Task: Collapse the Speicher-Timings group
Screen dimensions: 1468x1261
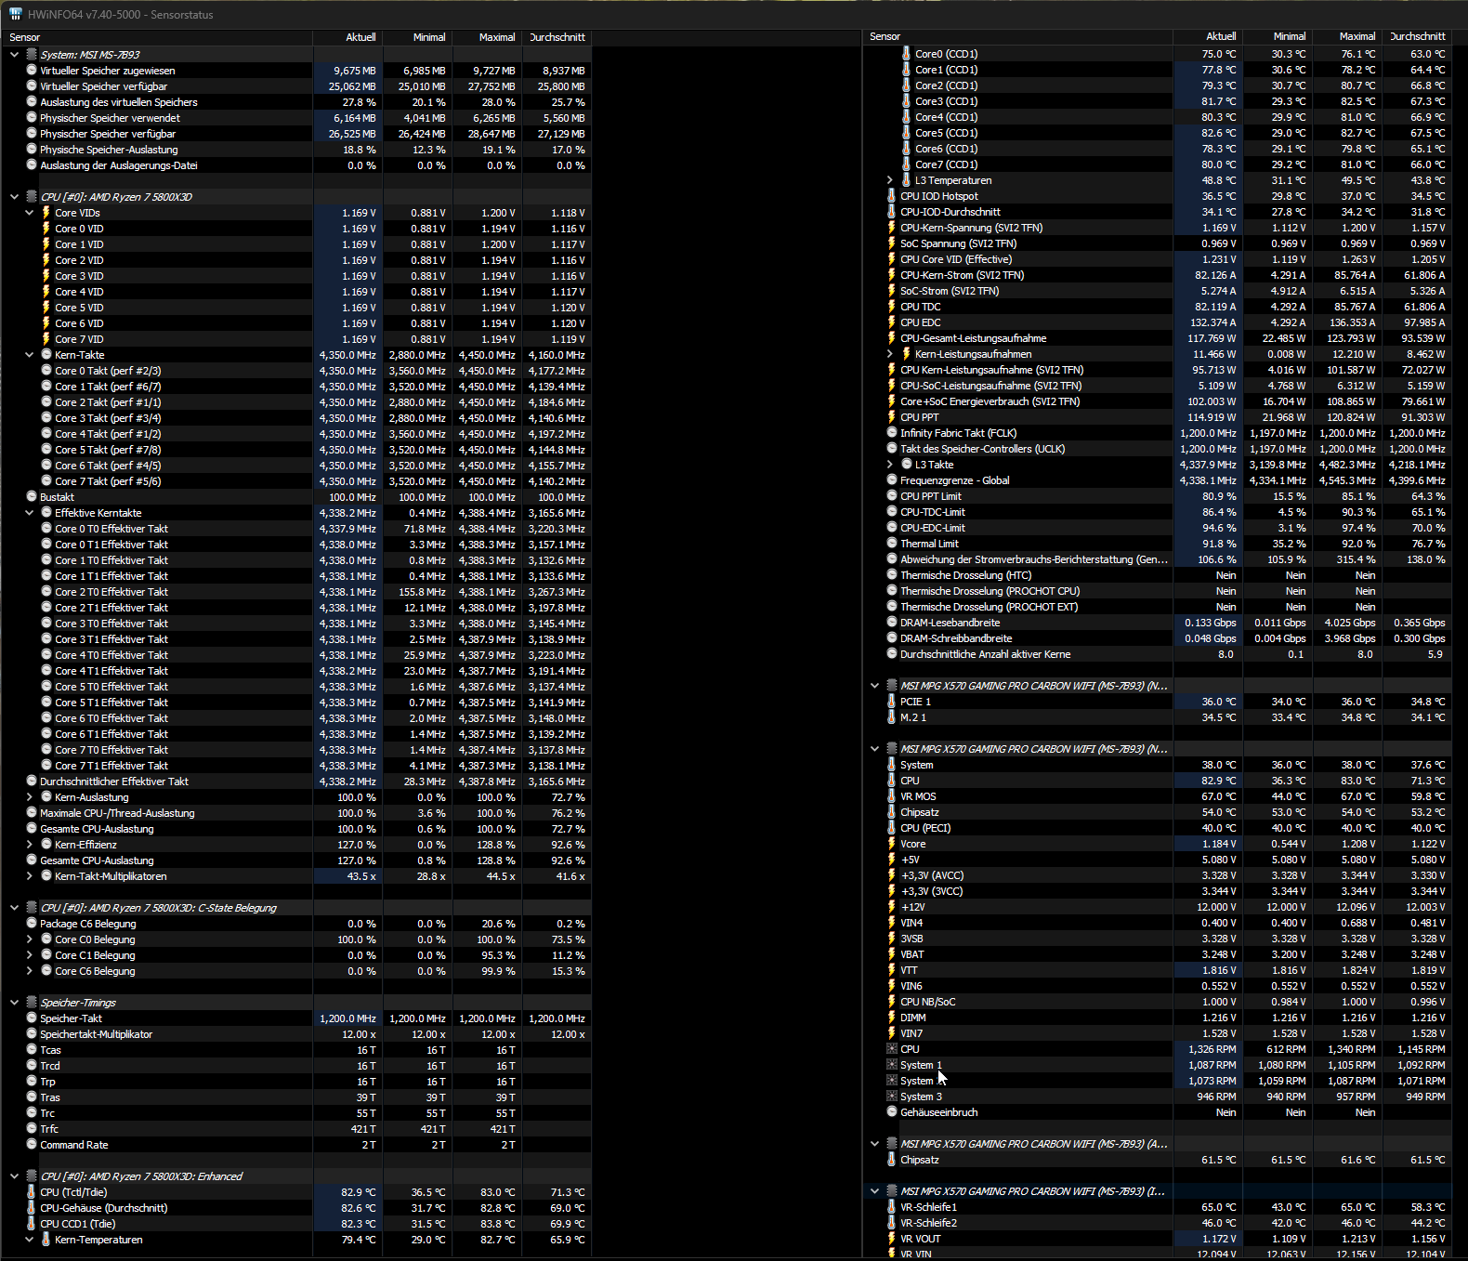Action: [x=15, y=1003]
